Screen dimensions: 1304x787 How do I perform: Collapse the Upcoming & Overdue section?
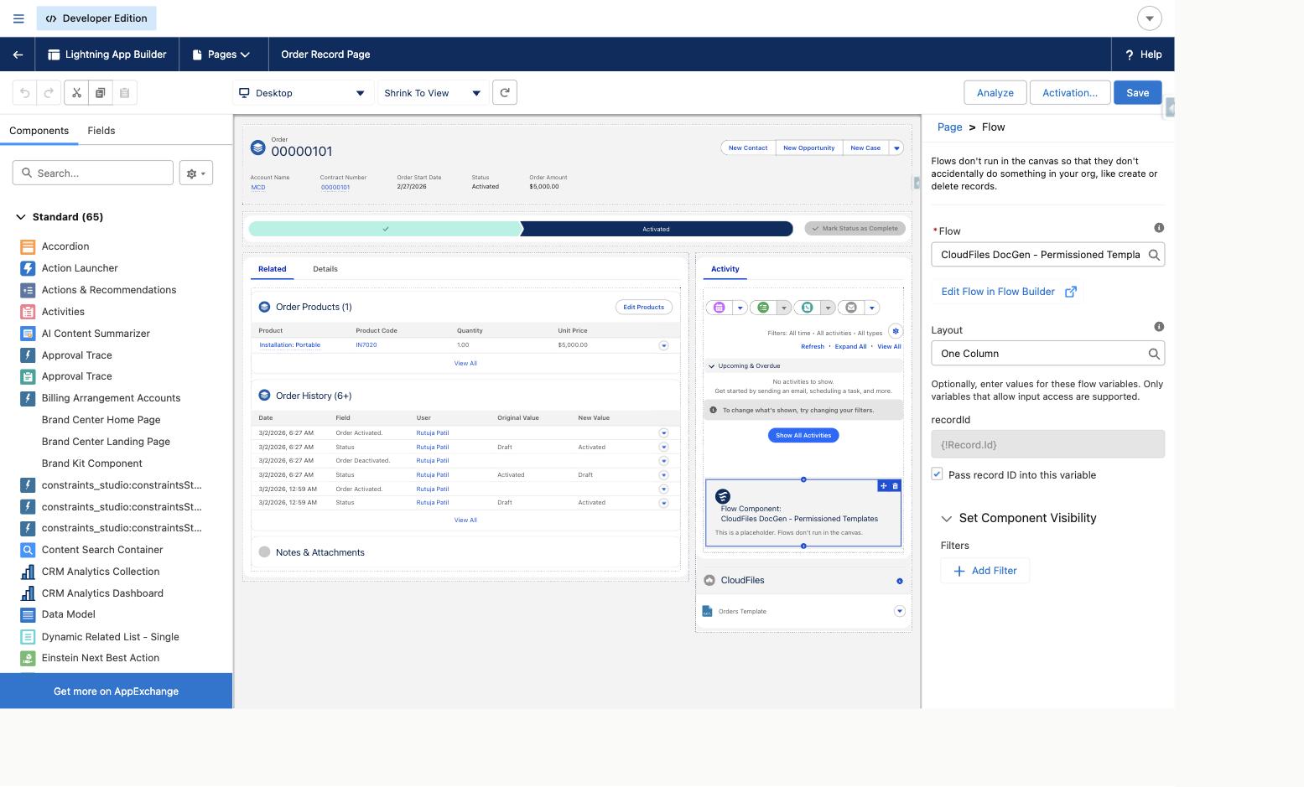tap(712, 366)
